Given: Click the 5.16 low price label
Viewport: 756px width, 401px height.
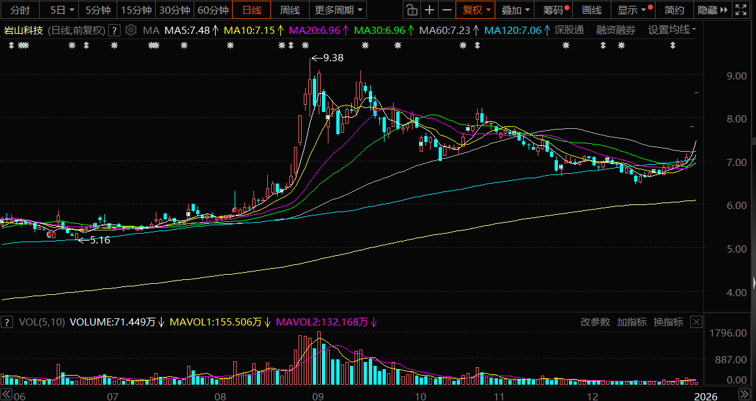Looking at the screenshot, I should tap(100, 240).
